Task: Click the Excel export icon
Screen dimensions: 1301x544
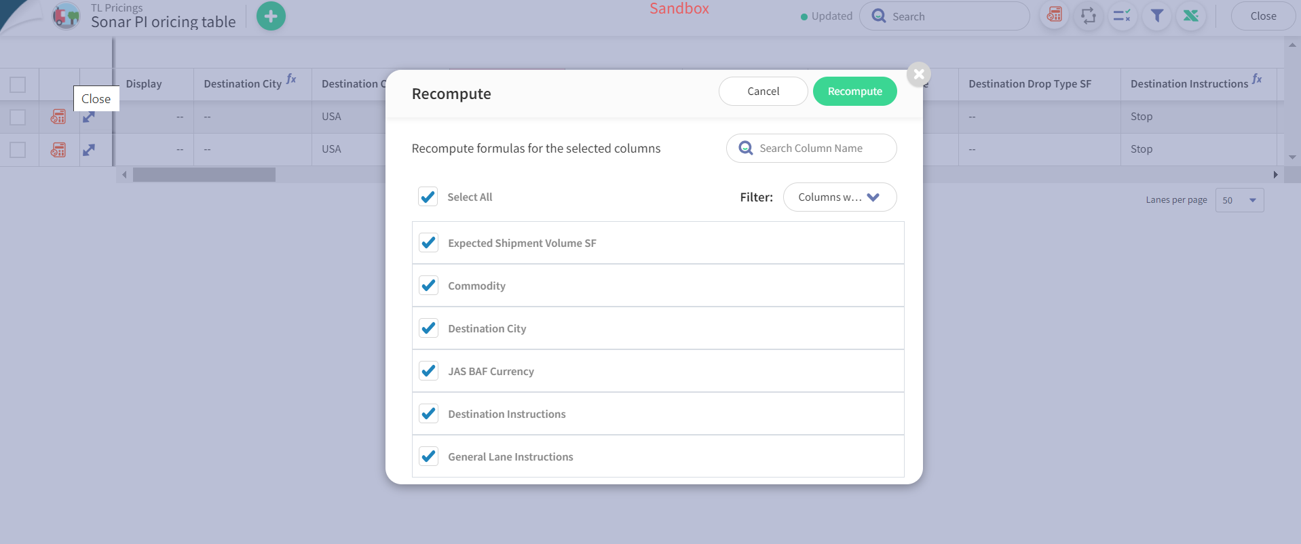Action: pos(1191,16)
